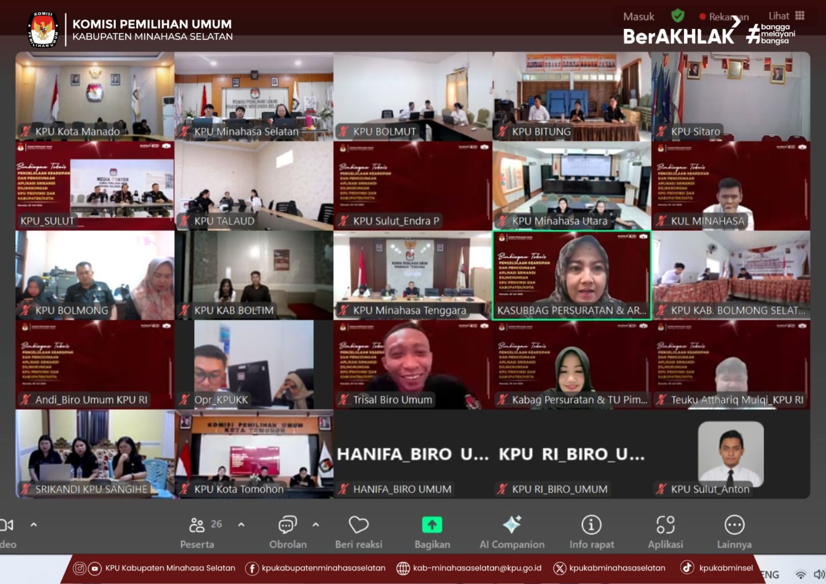Select the KPU Minahasa Selatan video tile
This screenshot has width=826, height=584.
click(253, 96)
